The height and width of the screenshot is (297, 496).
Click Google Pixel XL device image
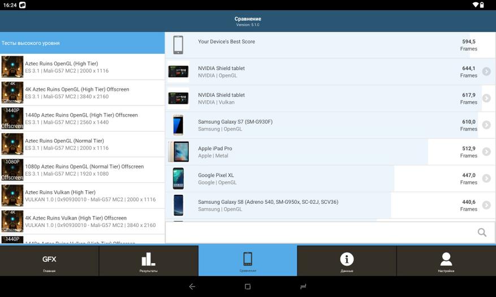point(178,178)
